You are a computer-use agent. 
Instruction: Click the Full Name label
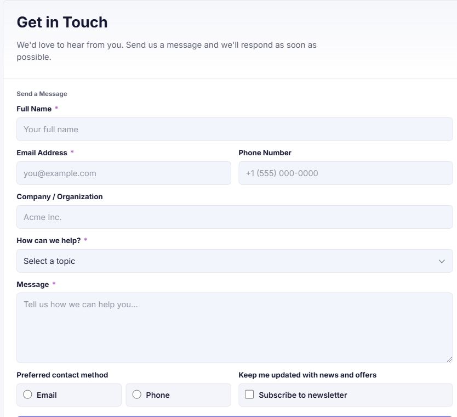(34, 109)
